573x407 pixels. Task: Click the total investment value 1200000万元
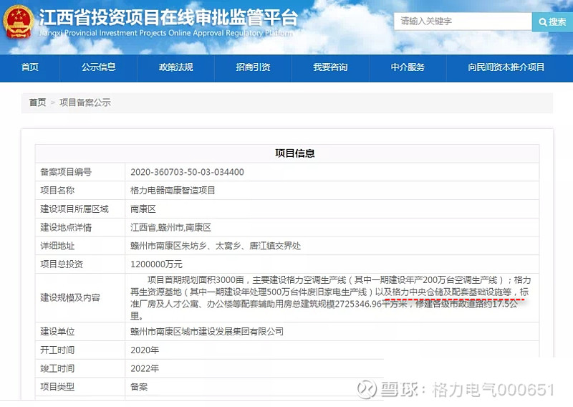156,264
